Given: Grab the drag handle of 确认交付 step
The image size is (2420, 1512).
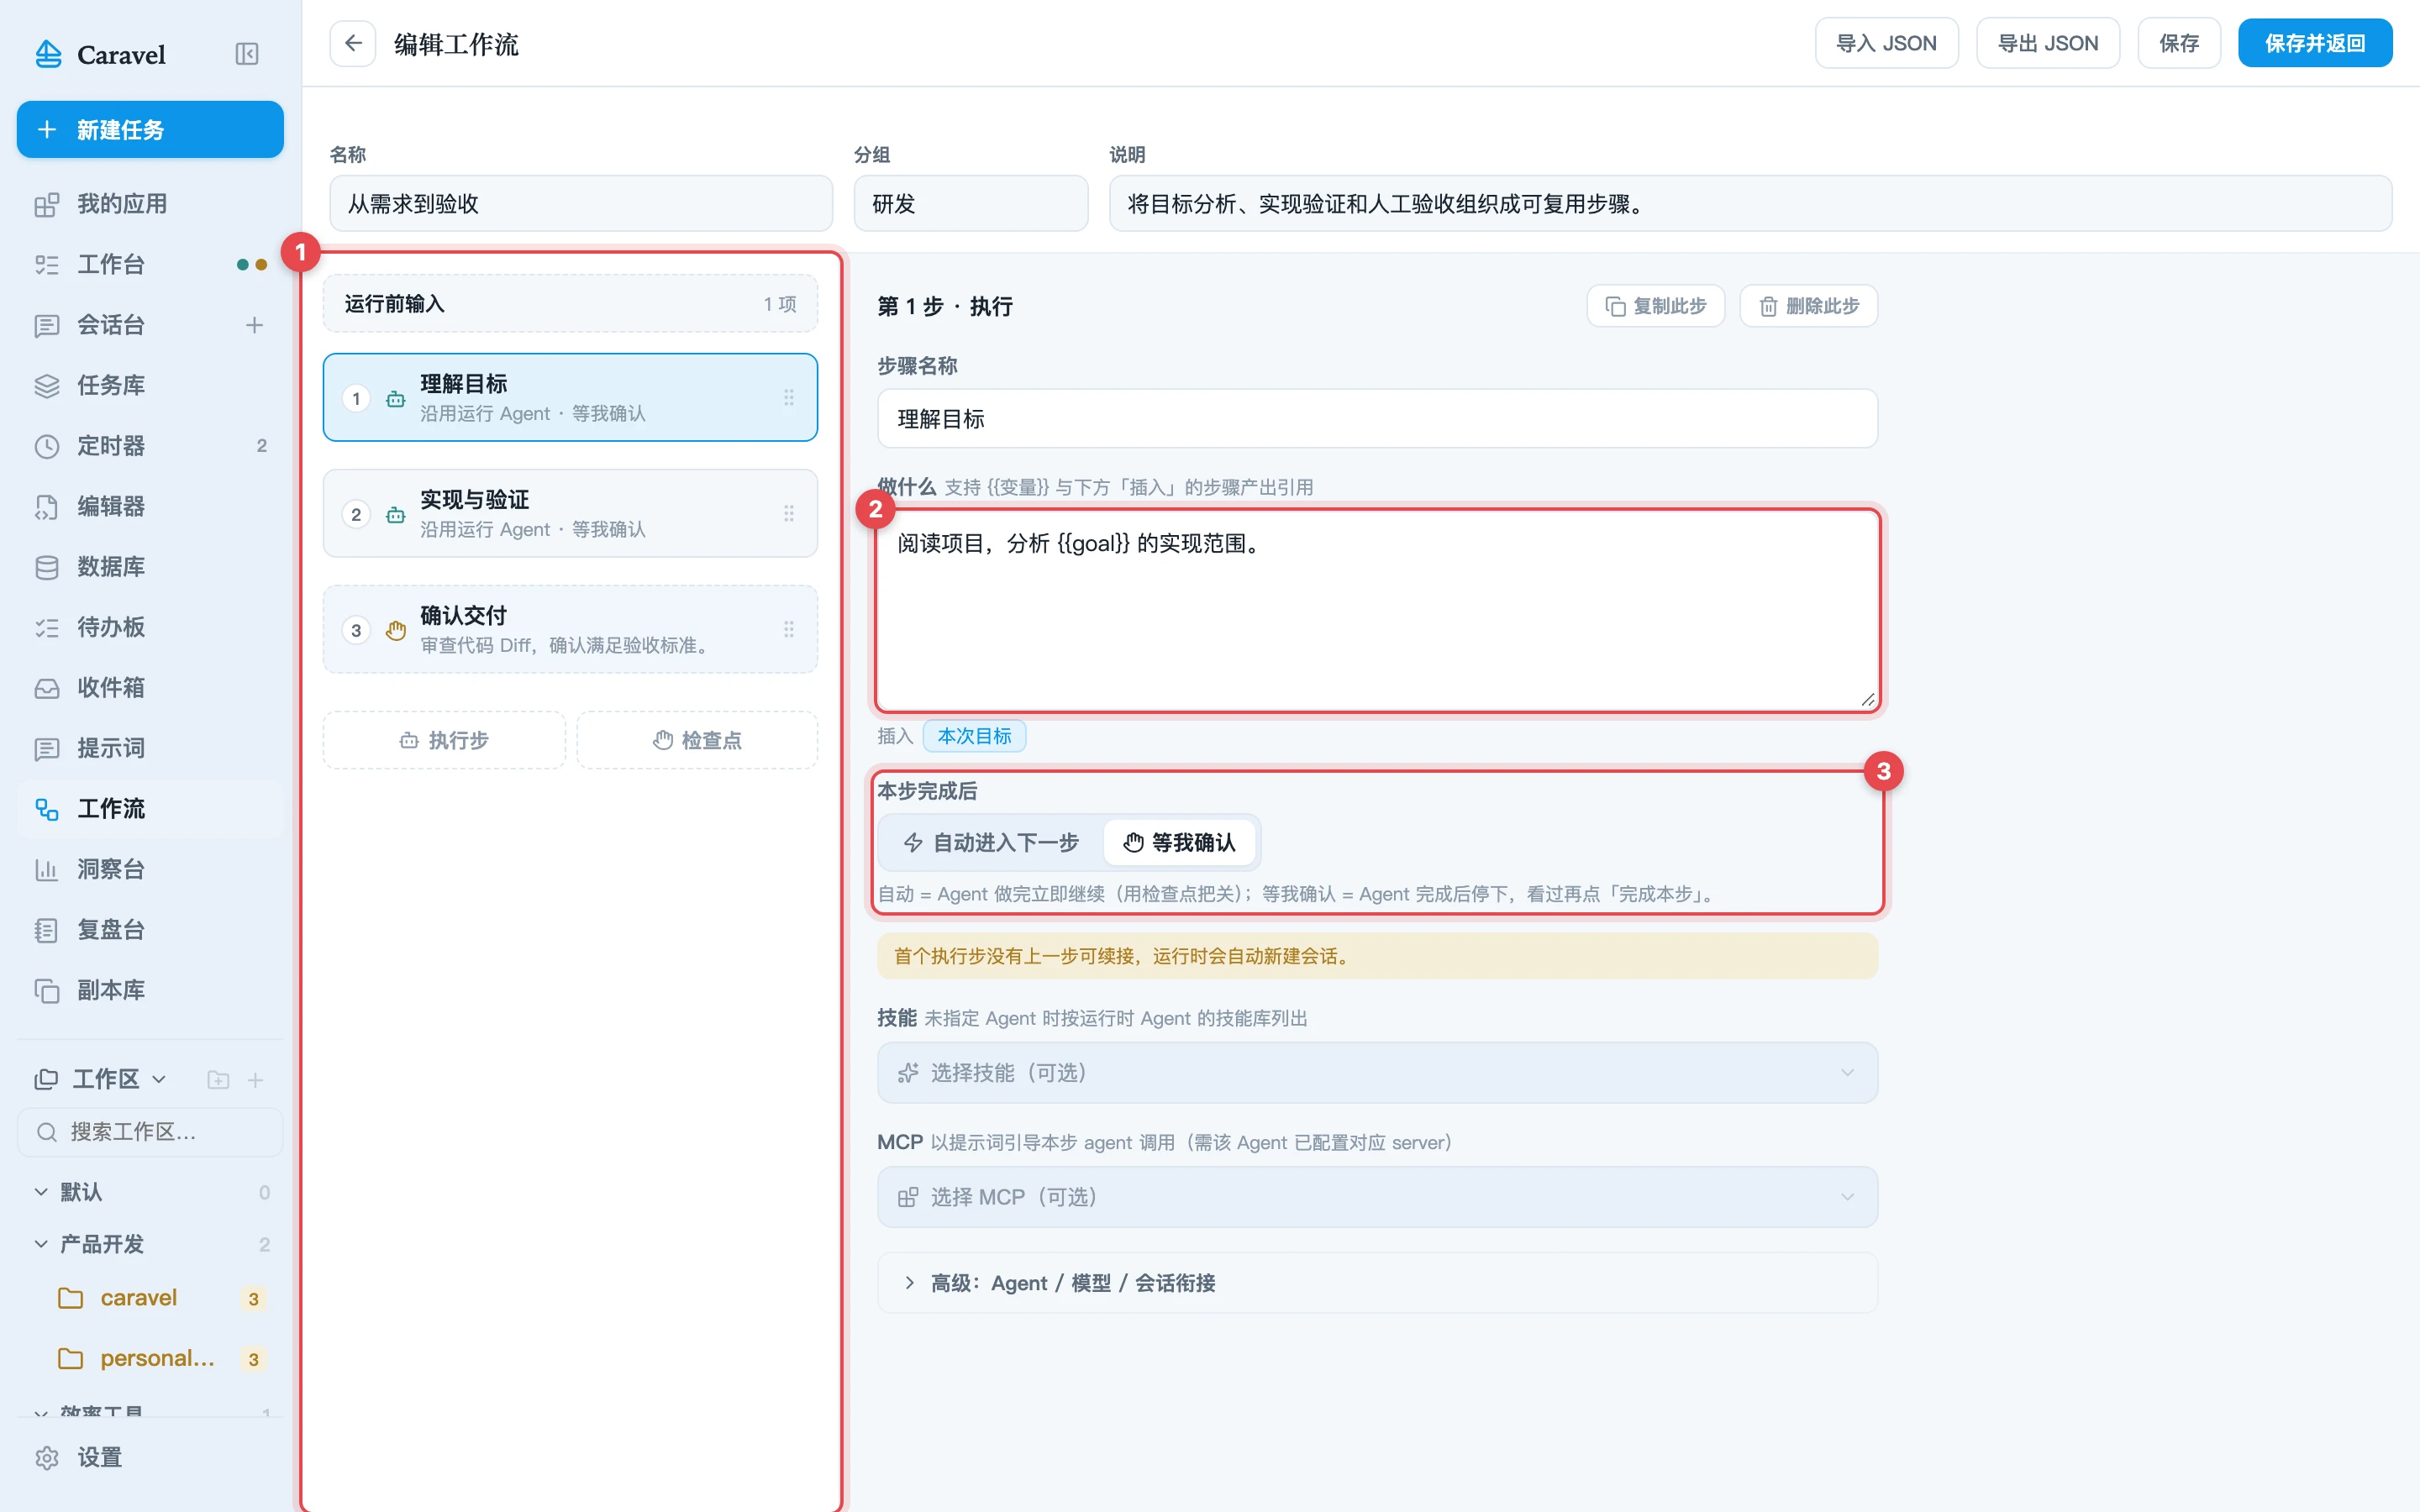Looking at the screenshot, I should pos(789,630).
